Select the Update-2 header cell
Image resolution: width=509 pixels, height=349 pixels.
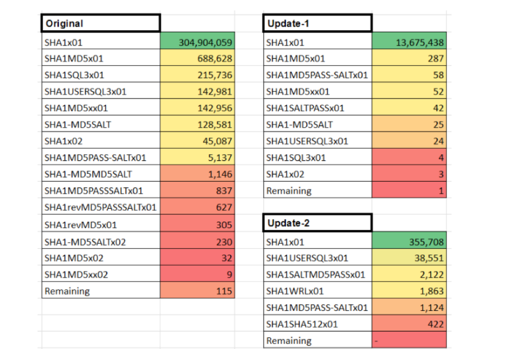(317, 223)
